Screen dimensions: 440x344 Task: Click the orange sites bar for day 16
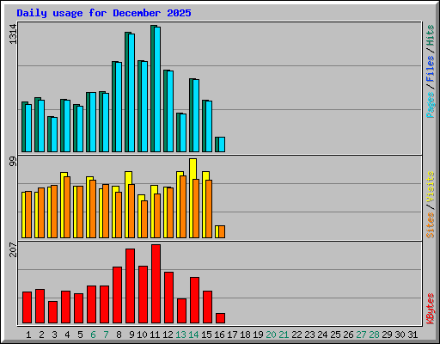coord(222,232)
